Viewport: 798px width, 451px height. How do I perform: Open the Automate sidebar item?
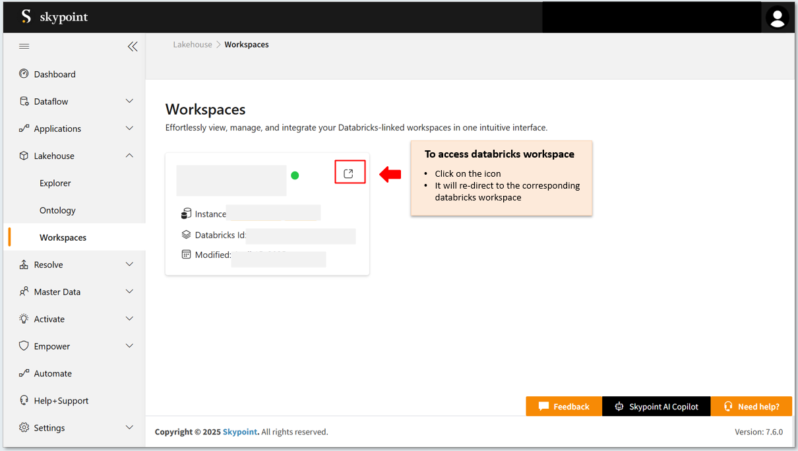(x=53, y=373)
